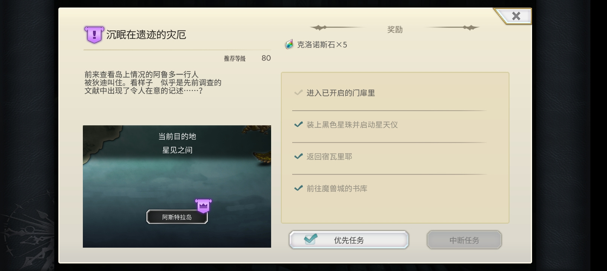Click the recommended level value 80
This screenshot has height=271, width=607.
[x=266, y=58]
